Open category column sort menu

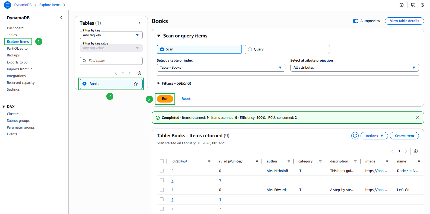click(x=320, y=161)
